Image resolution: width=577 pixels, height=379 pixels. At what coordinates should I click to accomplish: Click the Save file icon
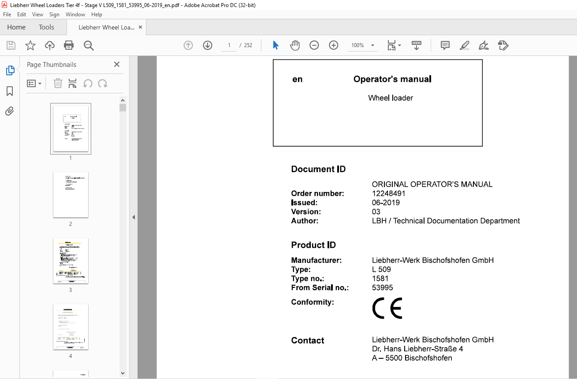point(11,45)
